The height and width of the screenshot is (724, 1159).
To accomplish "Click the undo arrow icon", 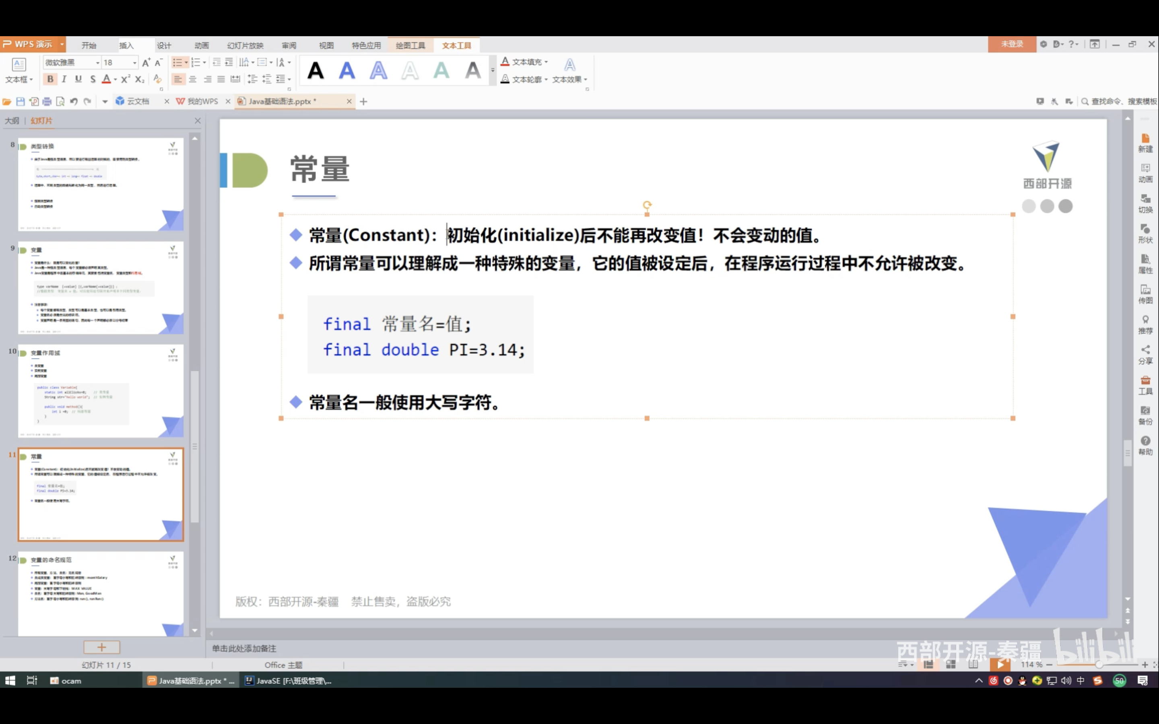I will [74, 101].
